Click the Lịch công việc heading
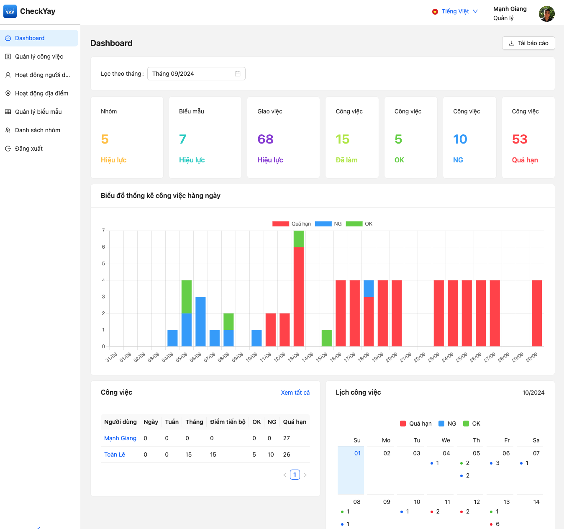Image resolution: width=564 pixels, height=529 pixels. pos(358,392)
